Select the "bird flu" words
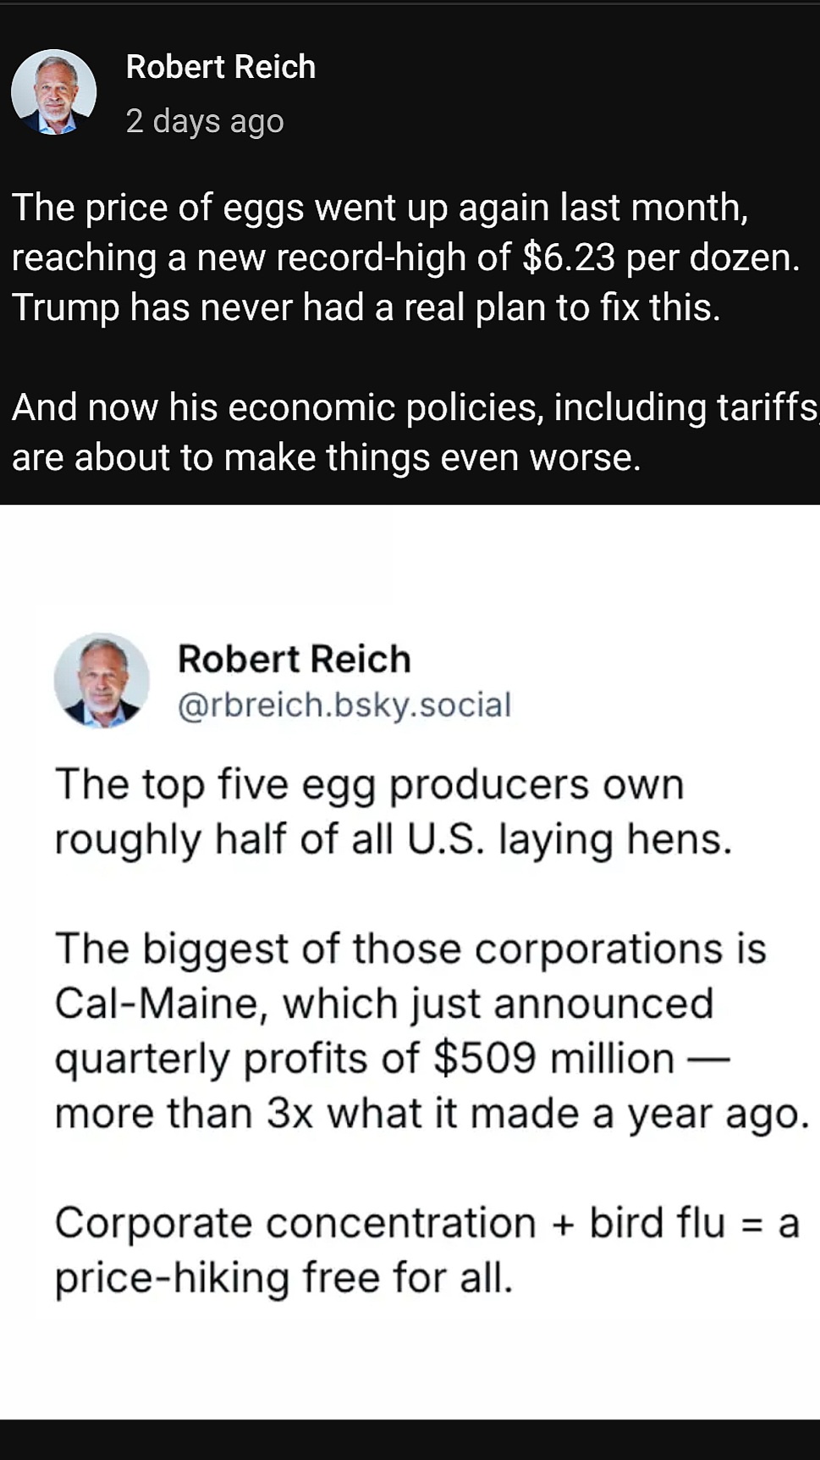Viewport: 820px width, 1460px height. (657, 1223)
